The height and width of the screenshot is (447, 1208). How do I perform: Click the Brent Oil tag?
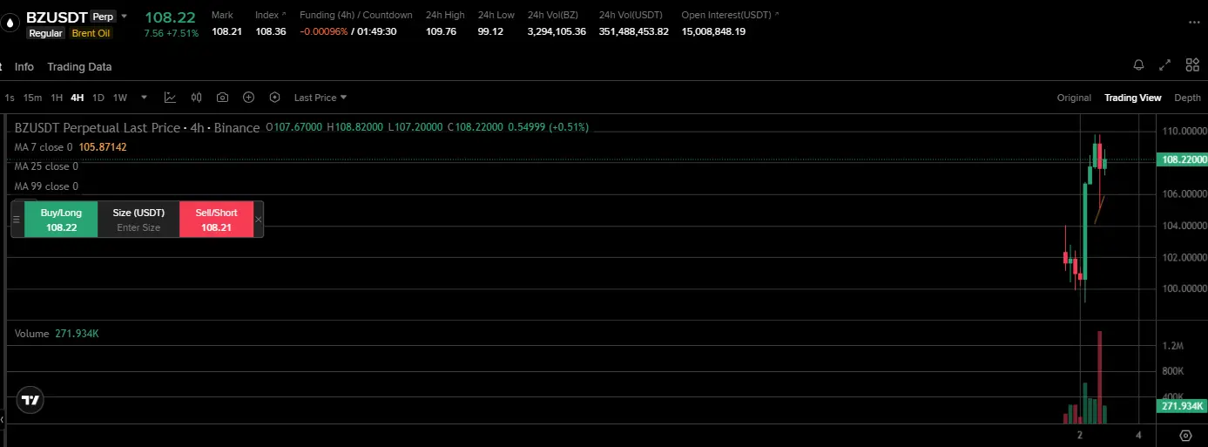tap(91, 33)
